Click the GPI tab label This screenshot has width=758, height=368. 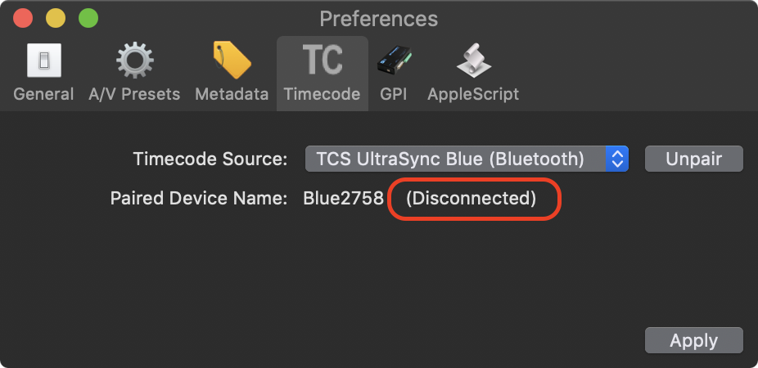(x=393, y=94)
